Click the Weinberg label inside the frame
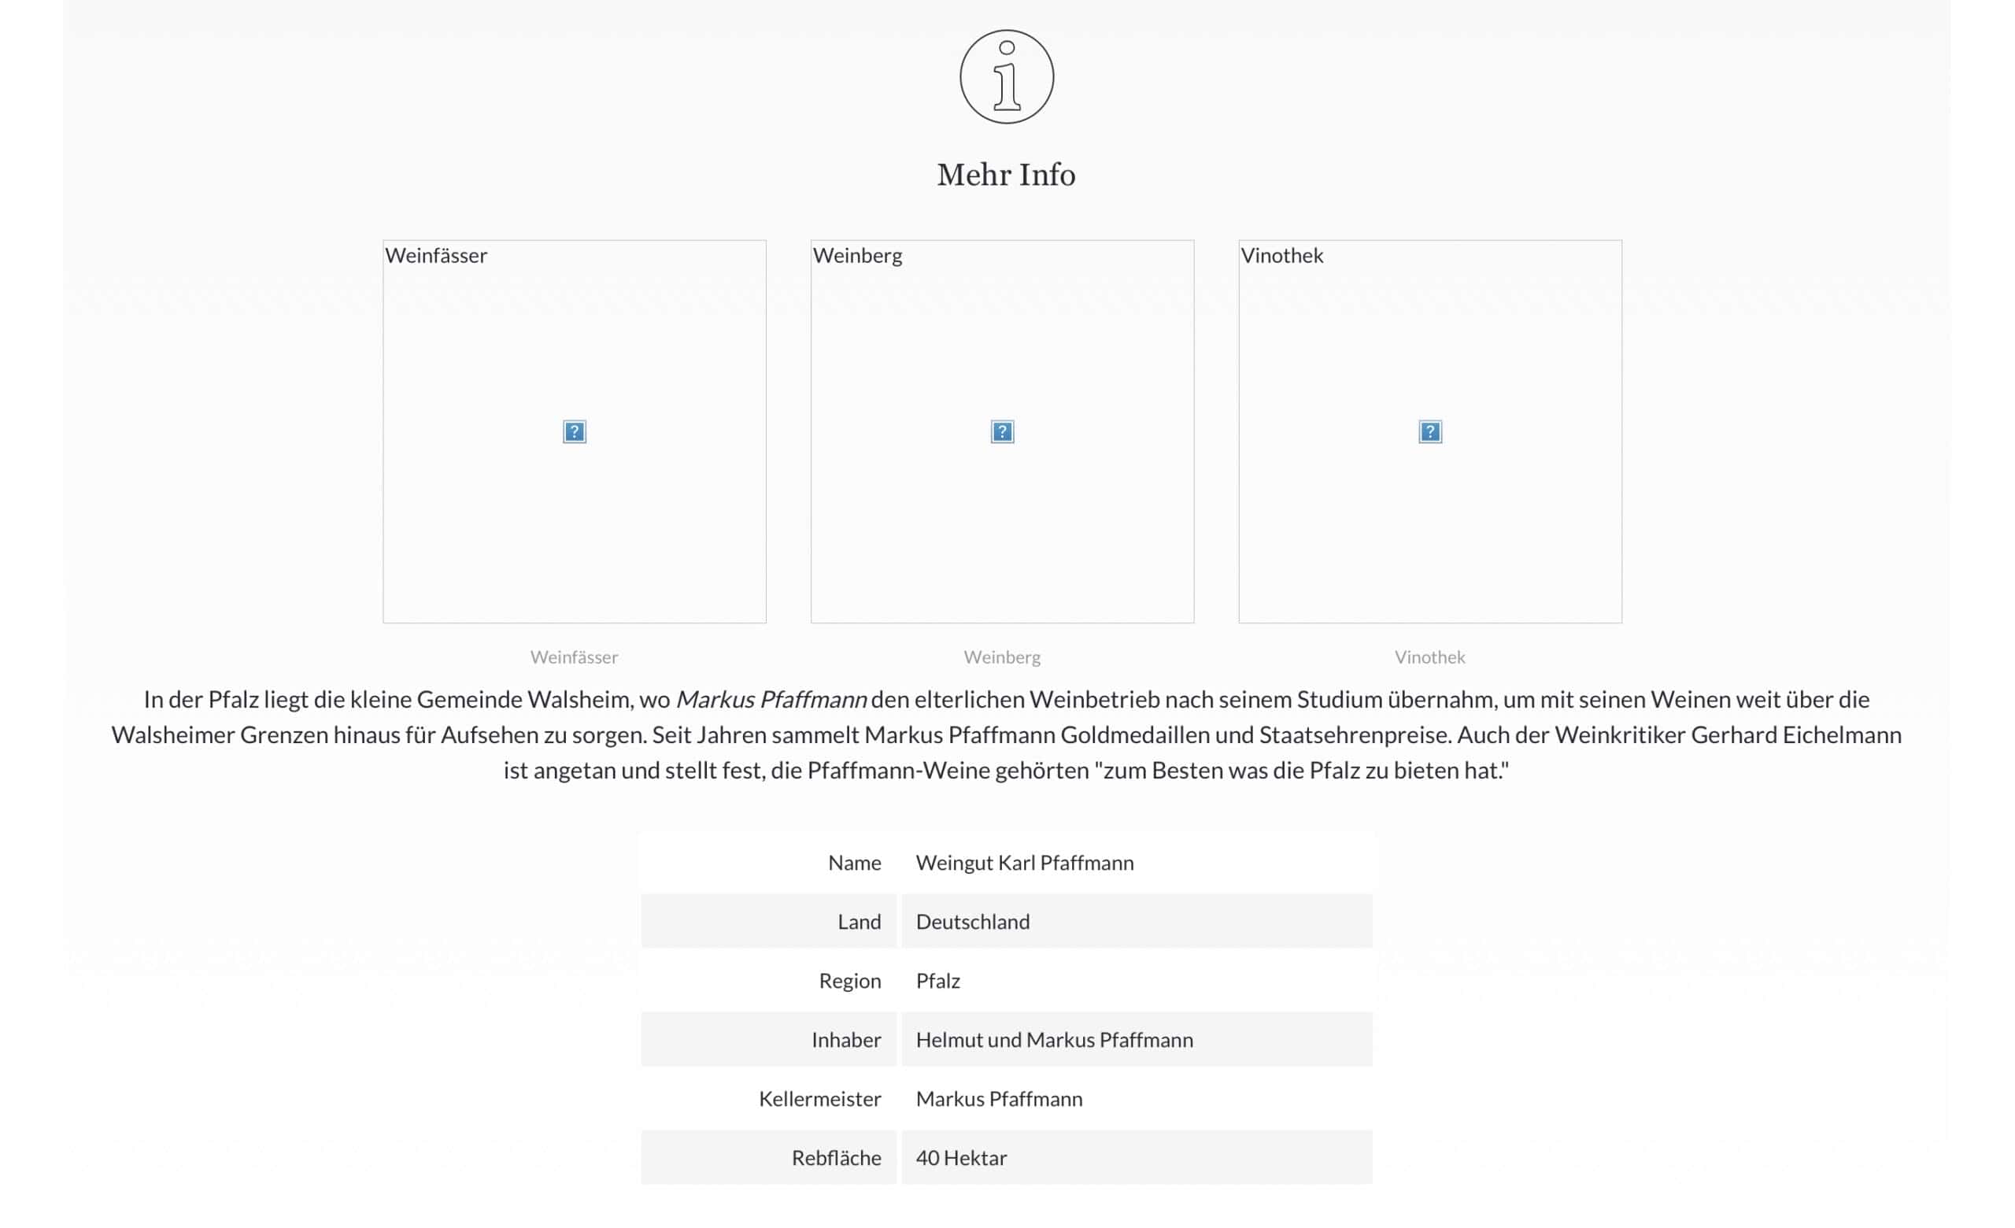 857,255
